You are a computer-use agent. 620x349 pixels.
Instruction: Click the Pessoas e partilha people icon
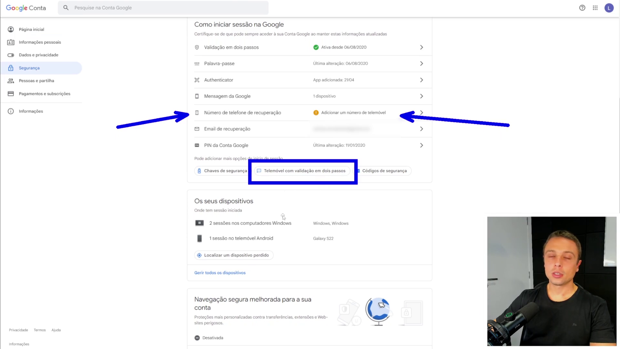[11, 81]
